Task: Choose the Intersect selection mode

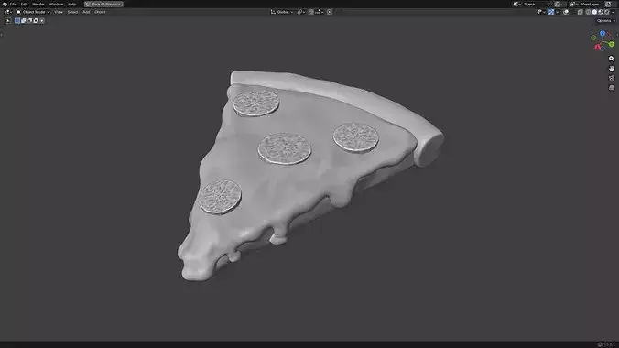Action: coord(42,20)
